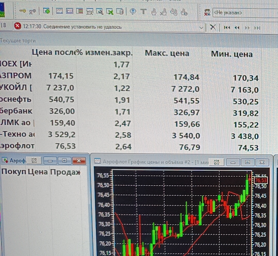The image size is (278, 256).
Task: Click the window search magnifier toolbar icon
Action: pos(100,12)
